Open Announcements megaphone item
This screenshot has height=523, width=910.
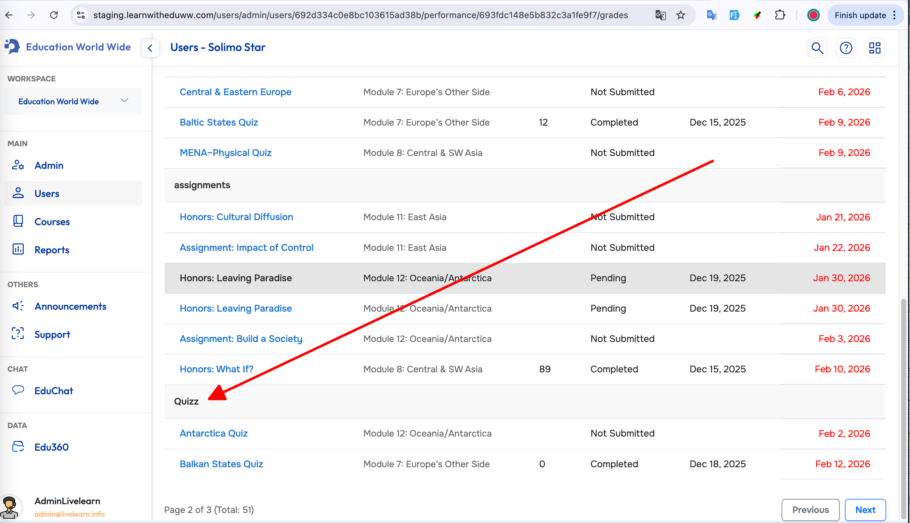pyautogui.click(x=70, y=306)
